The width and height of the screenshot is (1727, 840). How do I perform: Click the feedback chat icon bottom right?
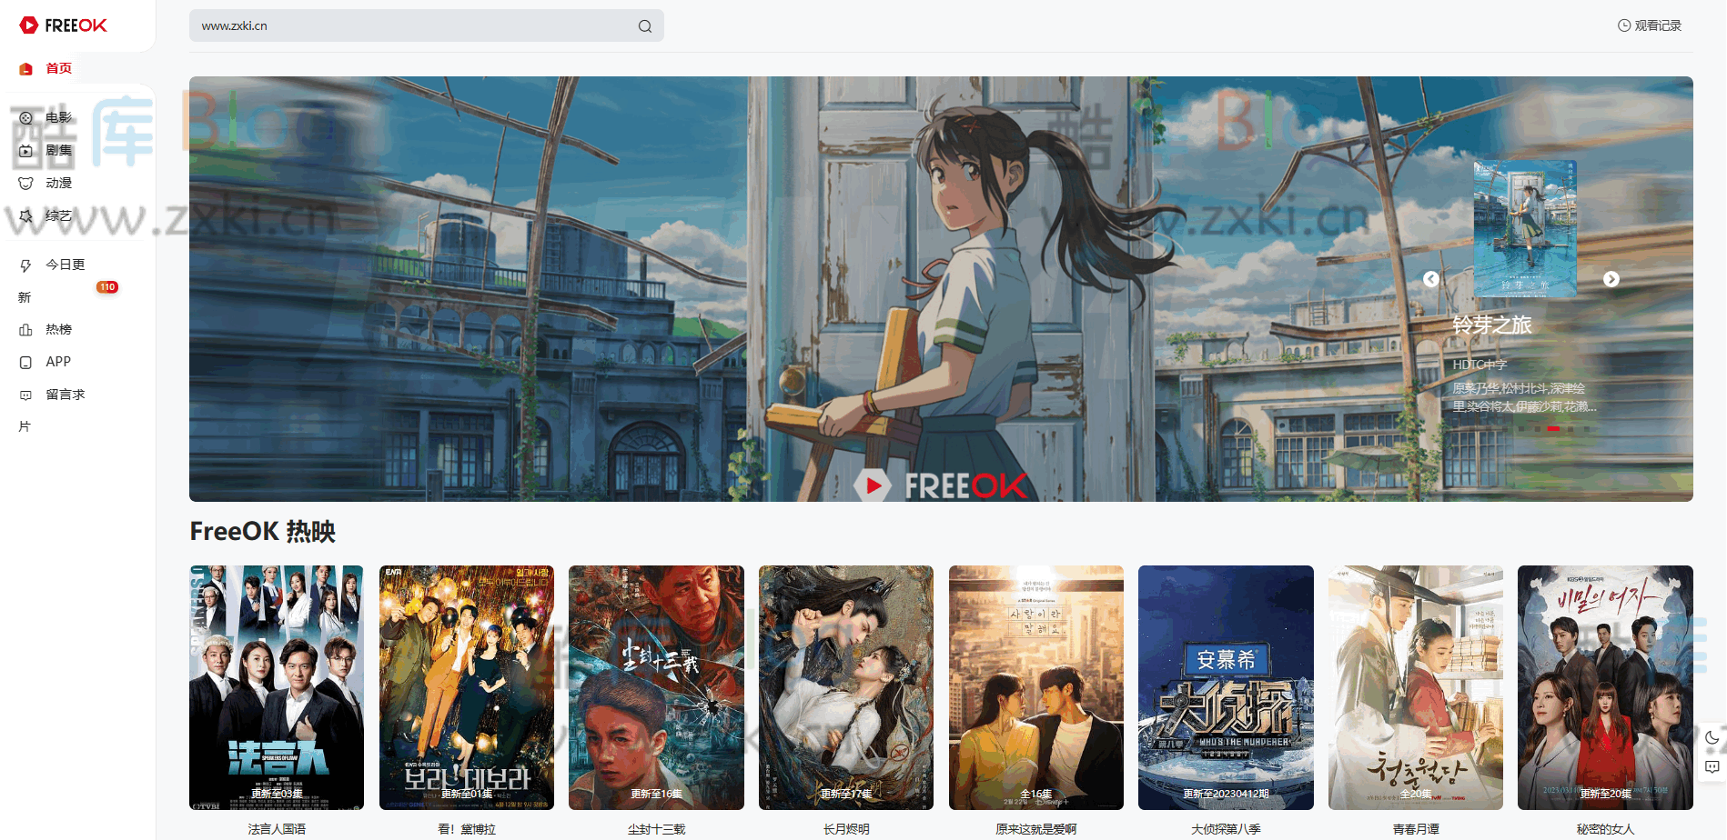[x=1711, y=767]
